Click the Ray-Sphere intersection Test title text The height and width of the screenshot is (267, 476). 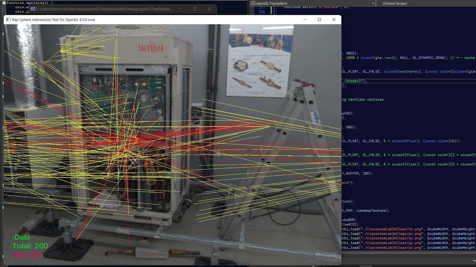[x=54, y=20]
